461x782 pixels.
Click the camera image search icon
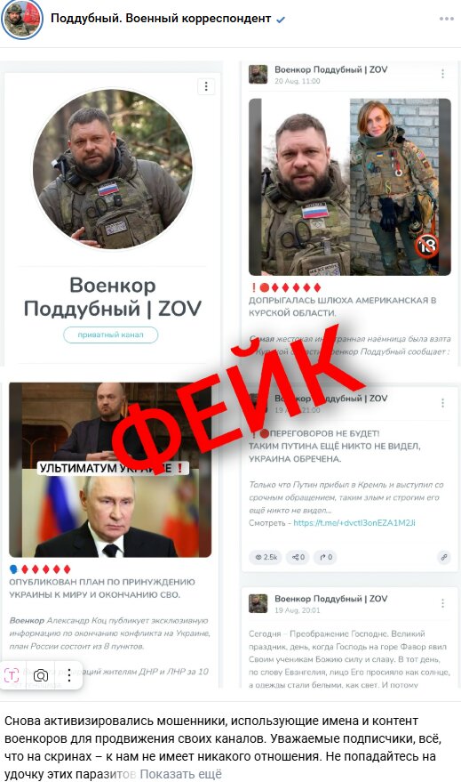(x=41, y=675)
